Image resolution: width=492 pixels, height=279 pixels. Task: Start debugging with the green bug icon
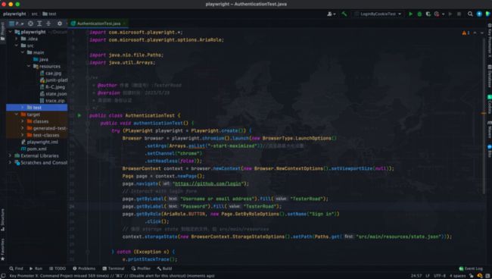pos(419,14)
